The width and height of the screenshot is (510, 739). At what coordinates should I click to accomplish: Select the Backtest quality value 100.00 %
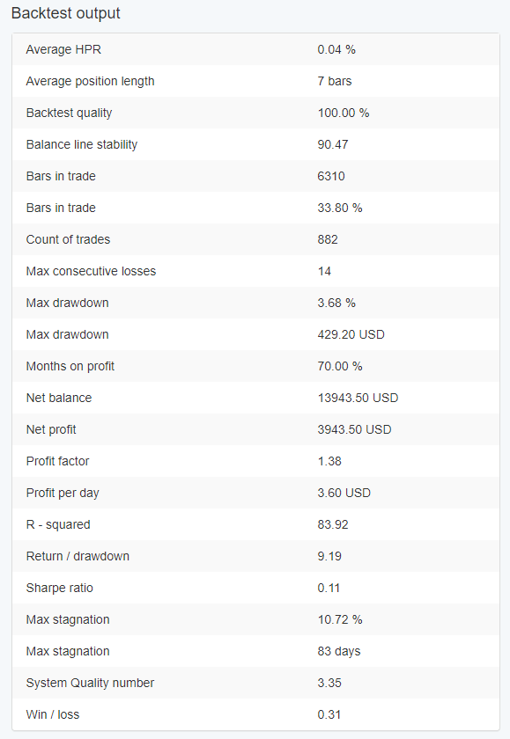343,113
